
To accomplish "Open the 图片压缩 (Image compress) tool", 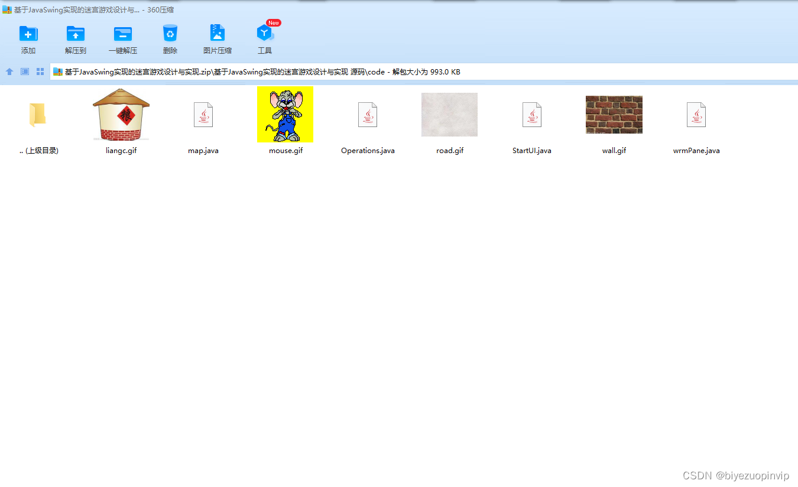I will coord(218,33).
